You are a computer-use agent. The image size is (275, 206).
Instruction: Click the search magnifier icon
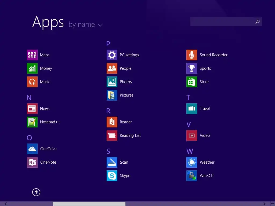[x=258, y=21]
